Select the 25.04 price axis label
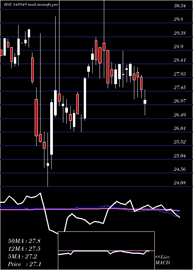193x270 pixels. click(x=180, y=155)
